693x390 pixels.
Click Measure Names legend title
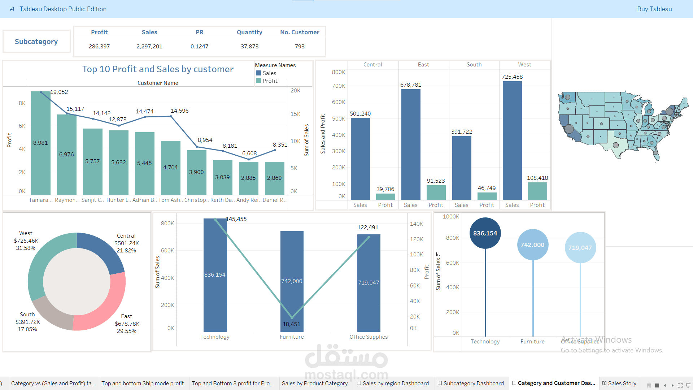click(275, 65)
